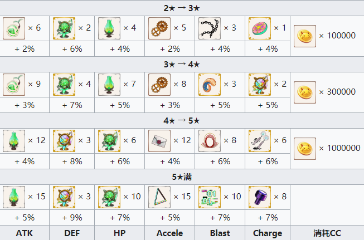364x240 pixels.
Task: Click the purple screw bolt item icon
Action: (x=260, y=197)
